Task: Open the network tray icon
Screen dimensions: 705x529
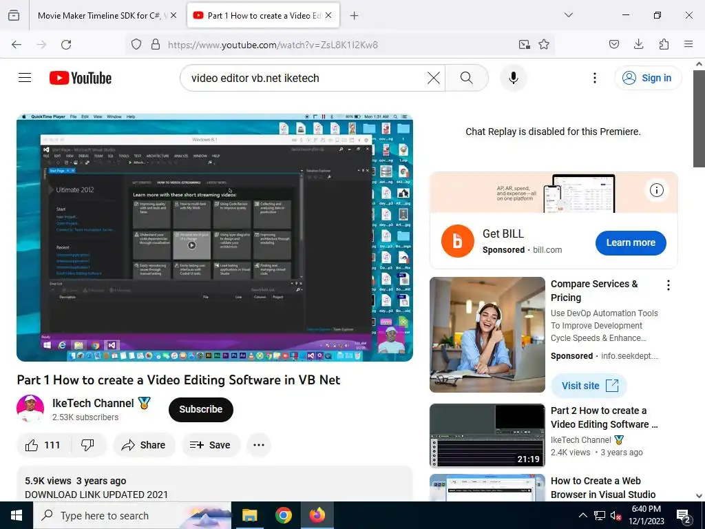Action: click(x=600, y=515)
